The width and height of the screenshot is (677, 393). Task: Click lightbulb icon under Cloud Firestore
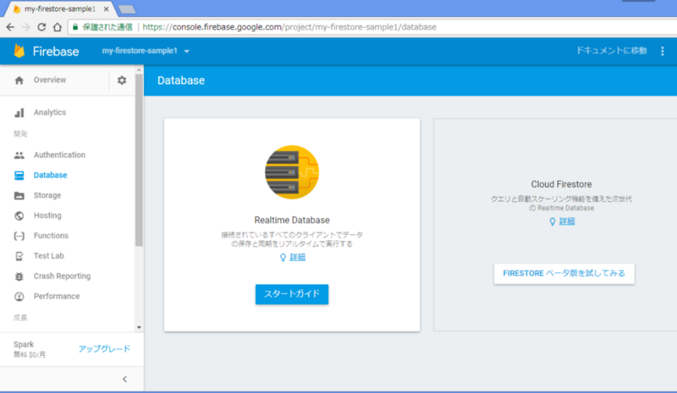point(553,221)
